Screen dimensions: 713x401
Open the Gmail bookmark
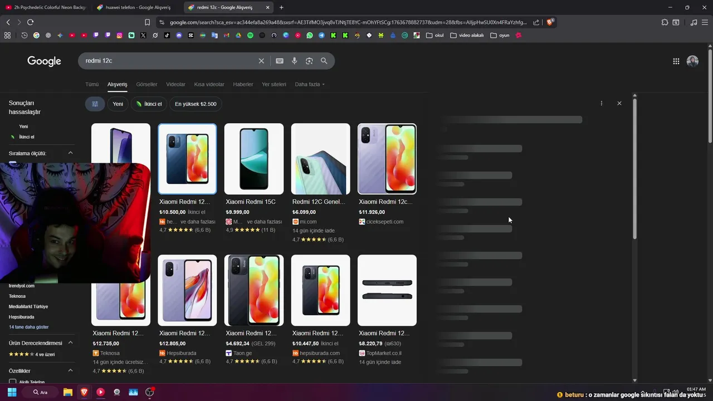point(226,35)
